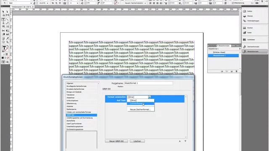
Task: Select the Free Transform tool
Action: click(x=7, y=31)
